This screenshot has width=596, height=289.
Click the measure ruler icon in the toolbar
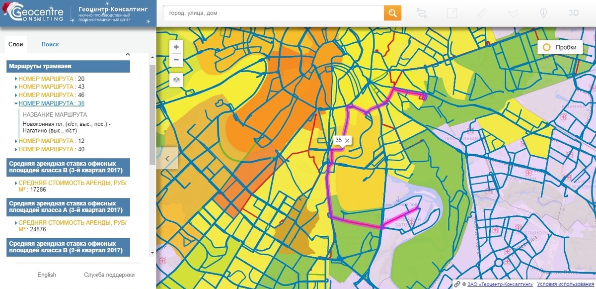coord(482,12)
